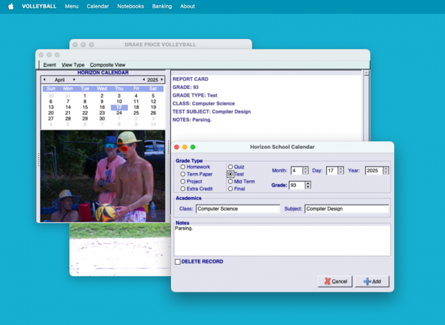
Task: Click inside the Notes text area
Action: click(x=282, y=240)
